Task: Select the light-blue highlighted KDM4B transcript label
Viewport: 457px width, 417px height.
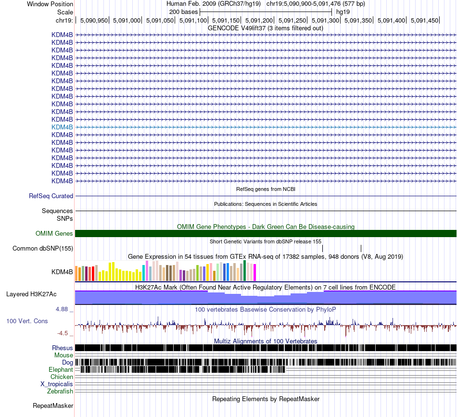Action: tap(62, 127)
